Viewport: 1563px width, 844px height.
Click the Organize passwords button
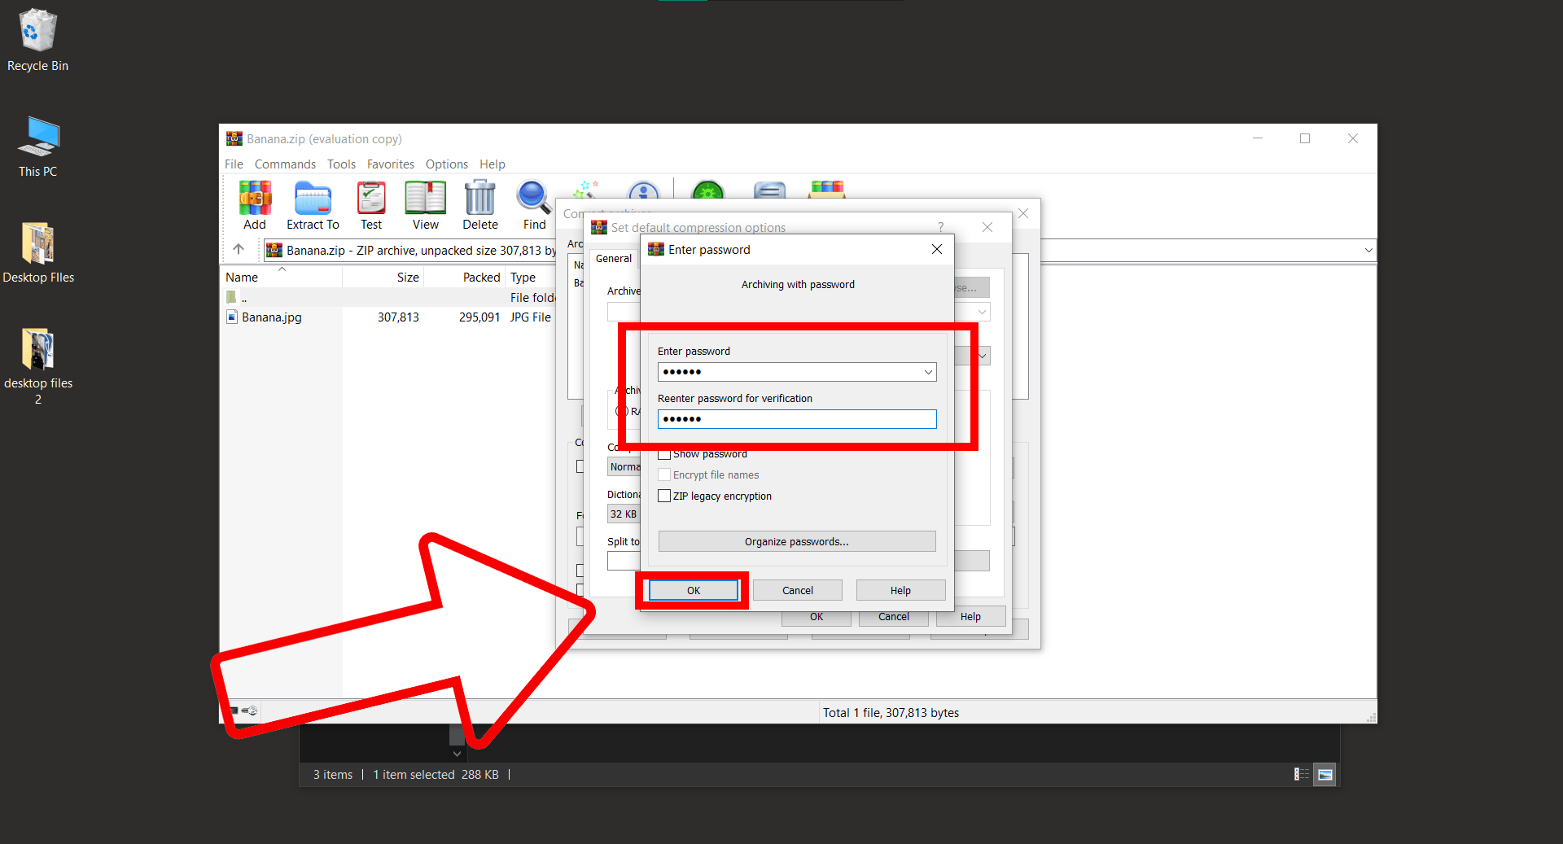tap(796, 540)
